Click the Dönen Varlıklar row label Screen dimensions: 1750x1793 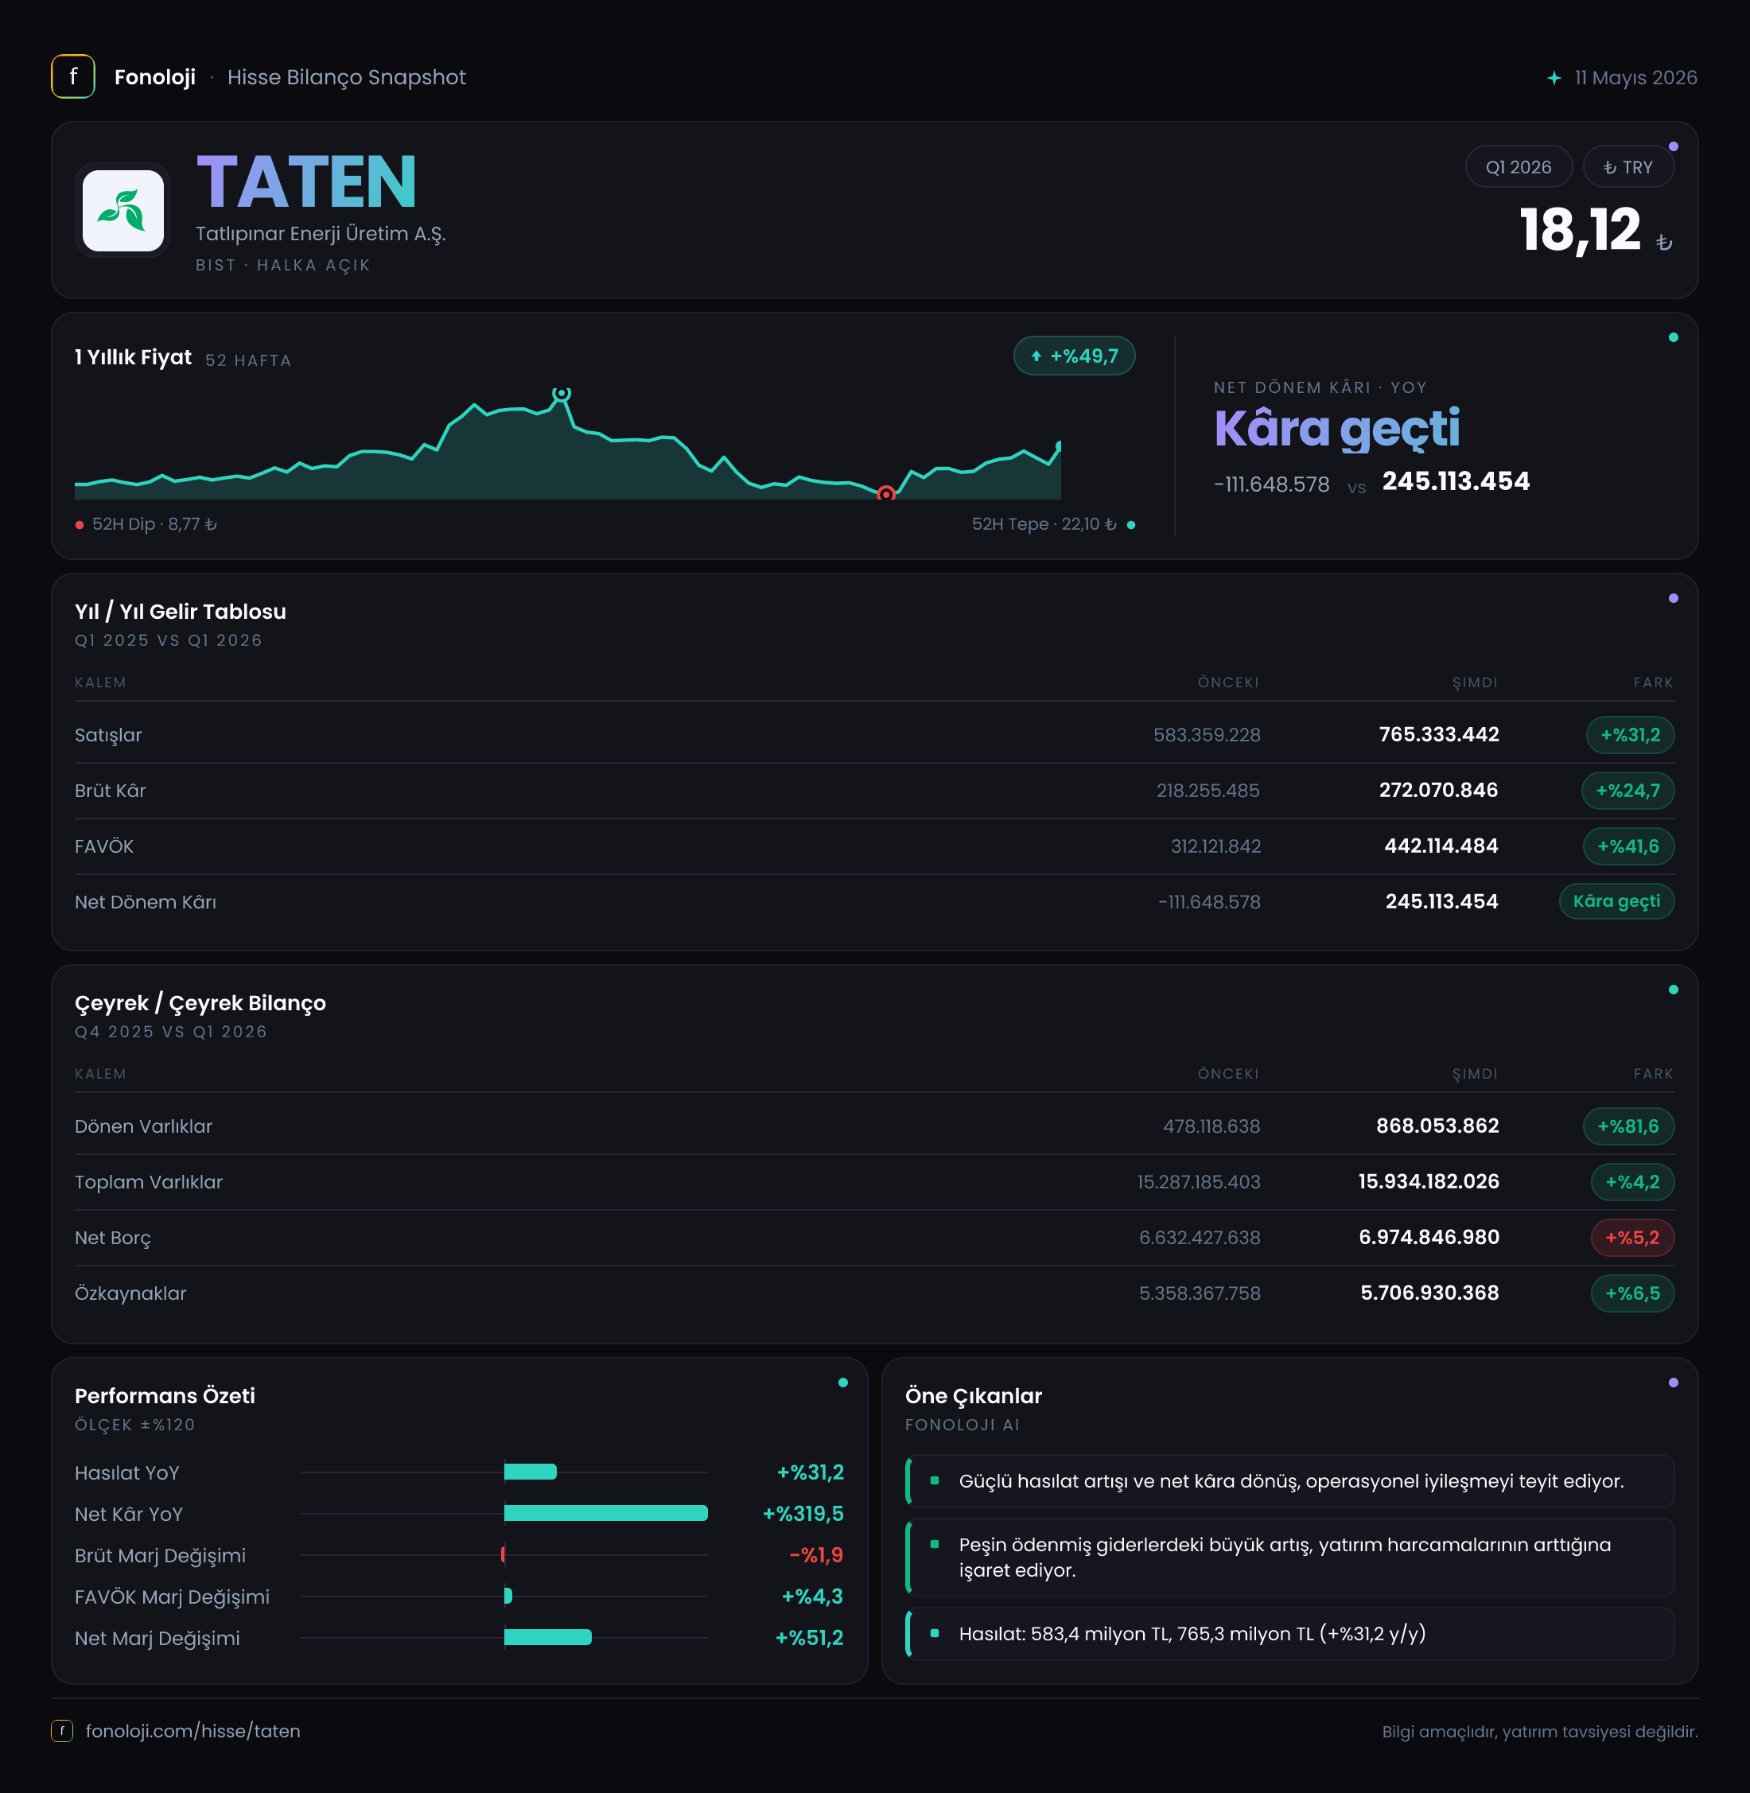tap(143, 1126)
